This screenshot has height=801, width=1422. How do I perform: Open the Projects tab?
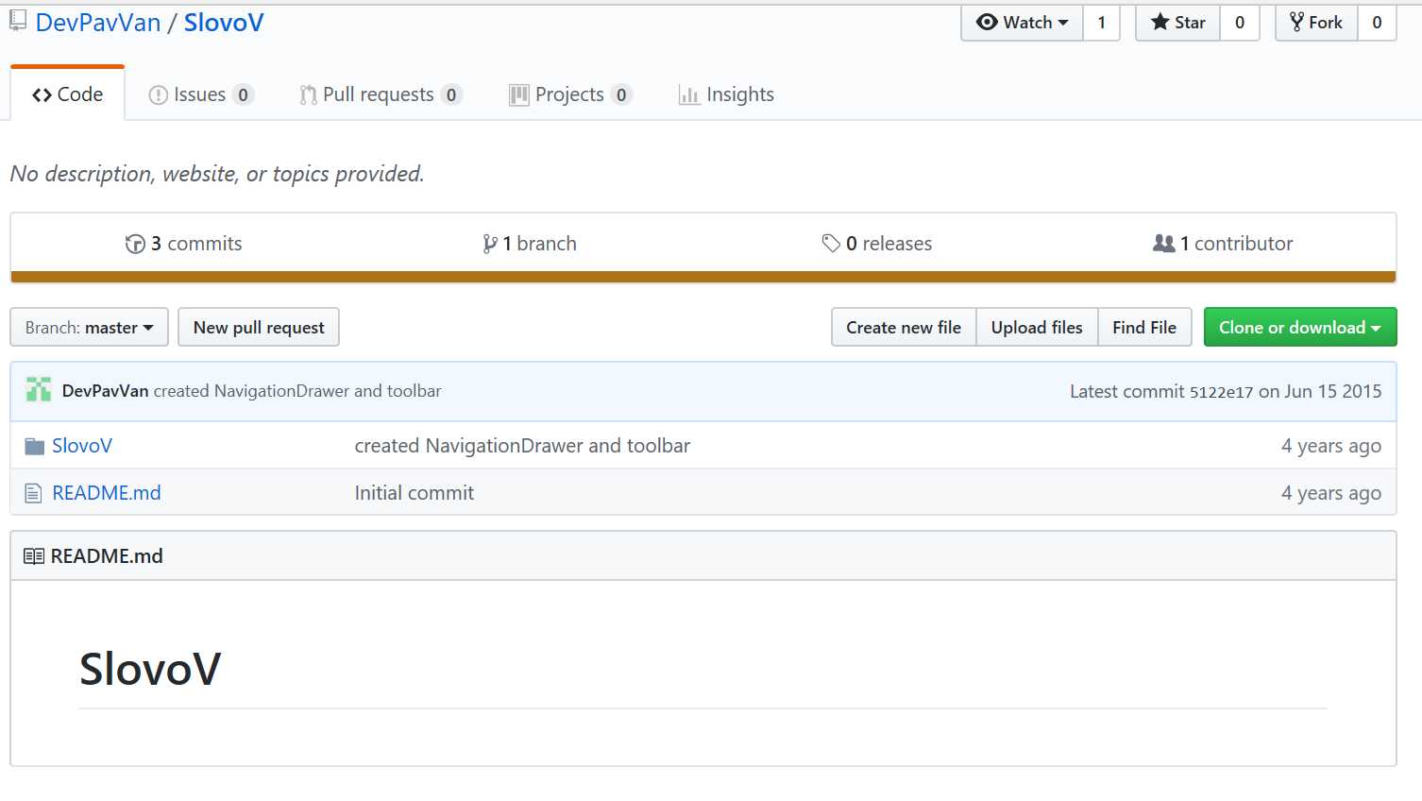(x=570, y=94)
